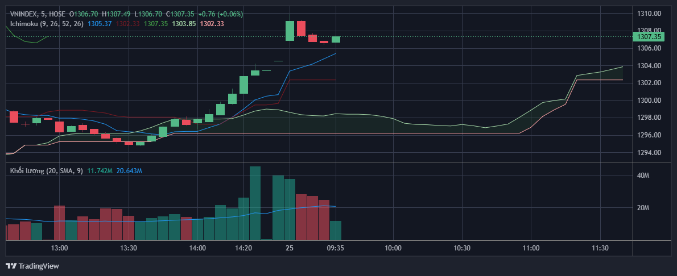Select the 40M volume axis label
The height and width of the screenshot is (276, 677).
click(643, 175)
